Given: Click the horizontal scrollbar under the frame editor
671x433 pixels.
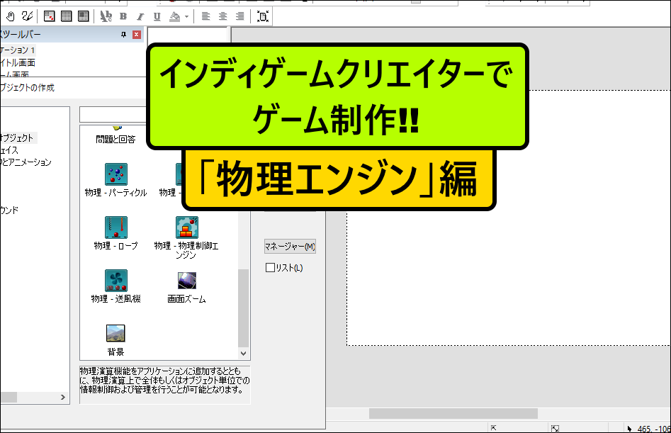Looking at the screenshot, I should [x=453, y=413].
